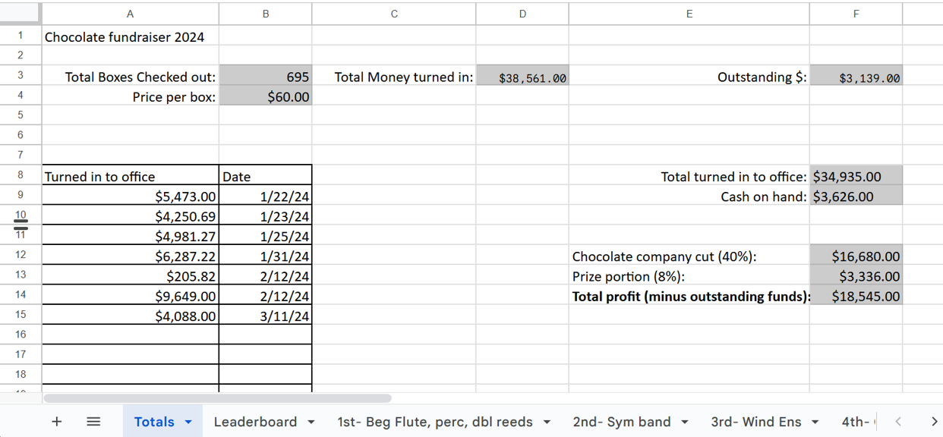
Task: Add a new sheet with the plus icon
Action: point(57,421)
